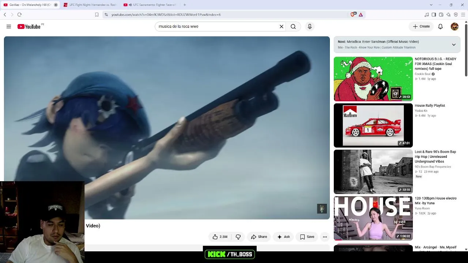Reload the YouTube page
The height and width of the screenshot is (263, 468).
click(x=19, y=15)
